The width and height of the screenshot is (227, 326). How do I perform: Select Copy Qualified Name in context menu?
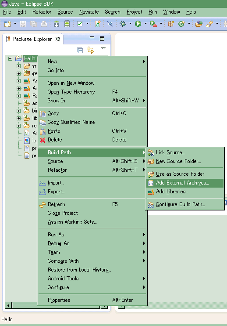click(92, 122)
